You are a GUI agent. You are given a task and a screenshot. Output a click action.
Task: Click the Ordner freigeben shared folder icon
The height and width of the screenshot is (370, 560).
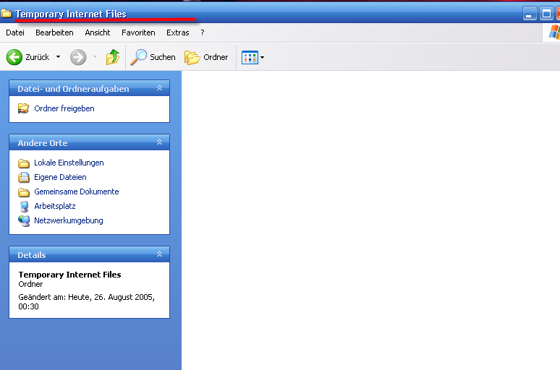24,108
